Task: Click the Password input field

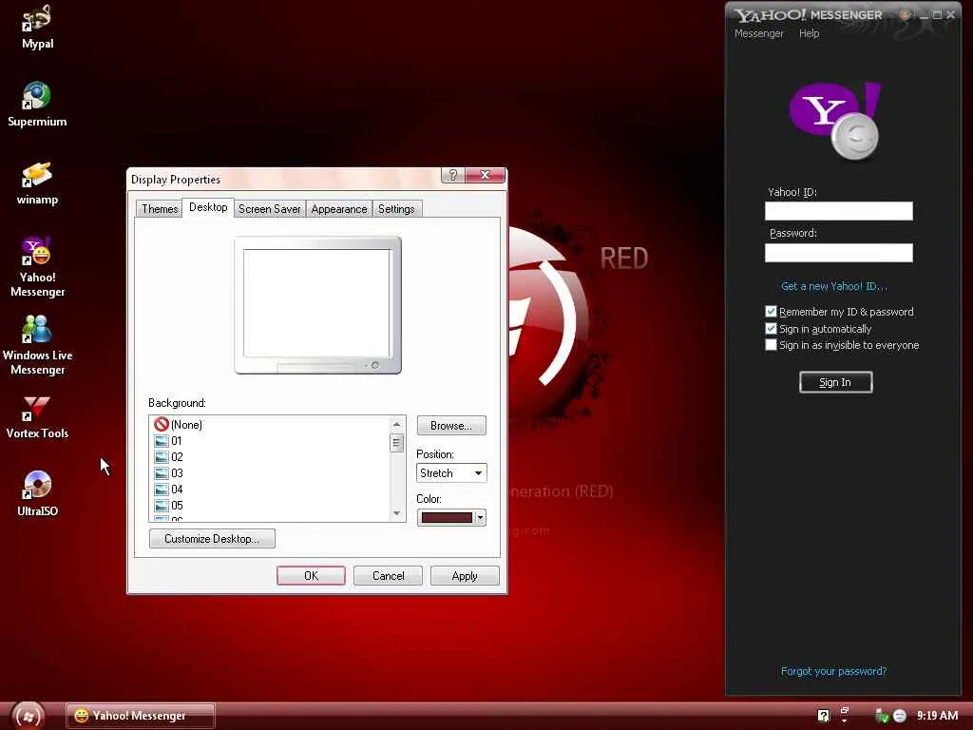Action: point(838,253)
